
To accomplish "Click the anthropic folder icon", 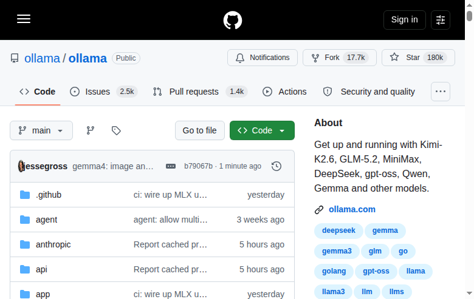I will pos(25,244).
